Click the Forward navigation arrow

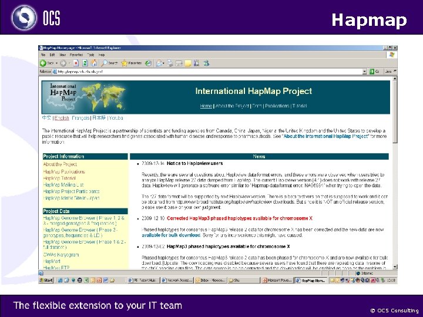[63, 63]
